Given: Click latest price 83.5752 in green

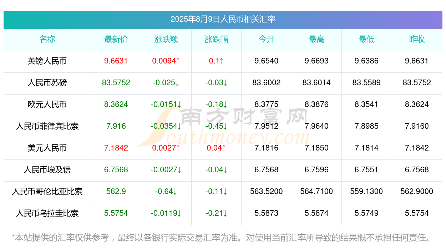Looking at the screenshot, I should tap(116, 83).
